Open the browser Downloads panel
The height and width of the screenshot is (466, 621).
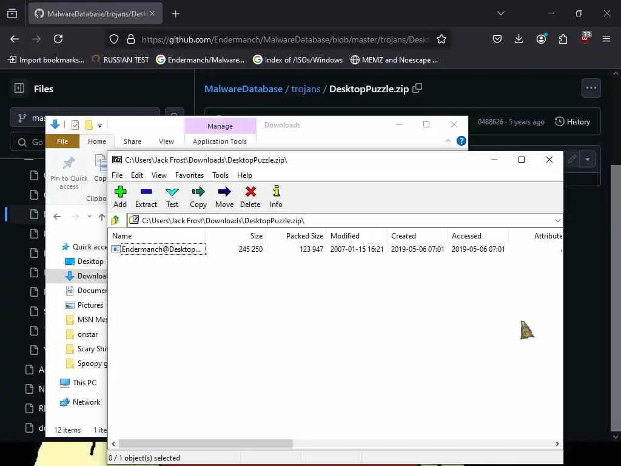coord(519,39)
